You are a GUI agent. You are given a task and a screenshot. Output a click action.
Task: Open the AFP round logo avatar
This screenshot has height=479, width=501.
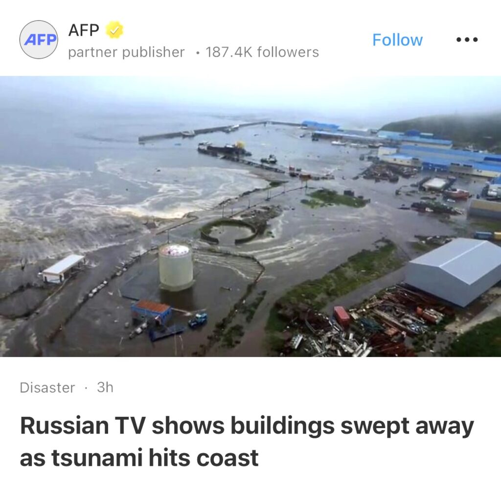click(39, 40)
